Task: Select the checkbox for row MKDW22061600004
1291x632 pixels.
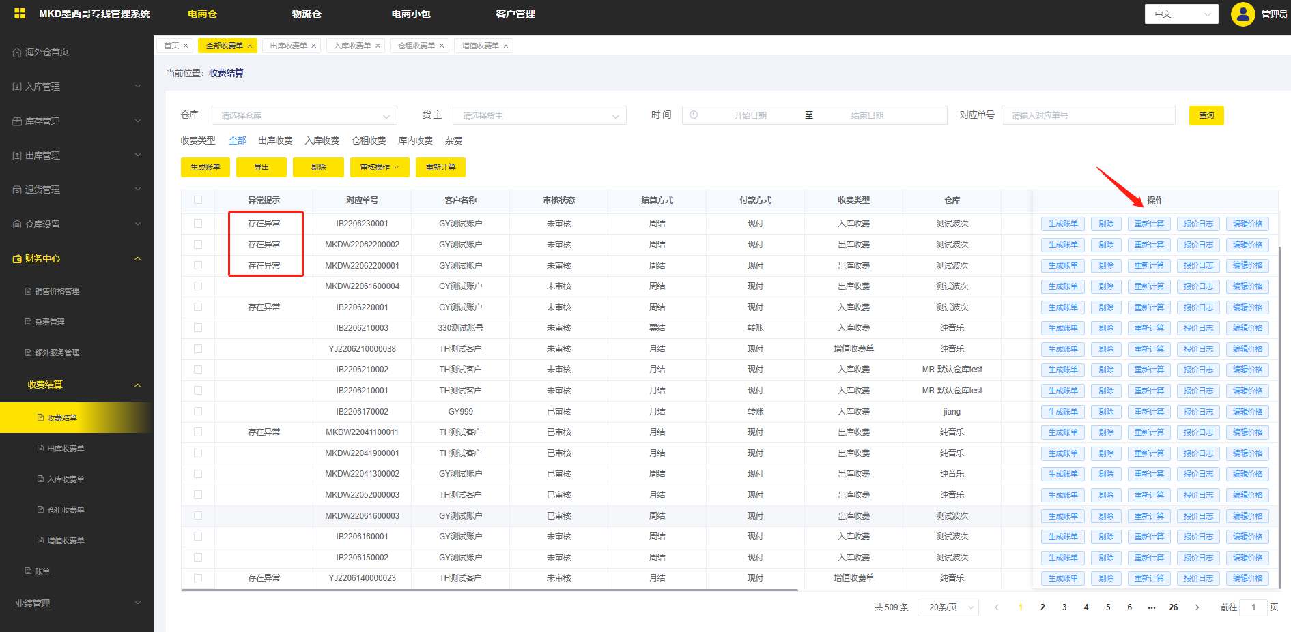Action: tap(198, 286)
